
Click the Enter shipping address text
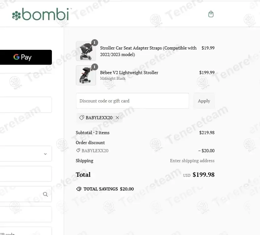pyautogui.click(x=192, y=161)
